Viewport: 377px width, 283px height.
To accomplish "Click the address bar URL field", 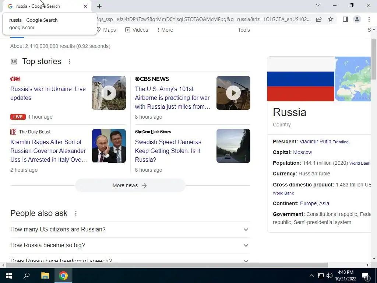I will (x=204, y=19).
